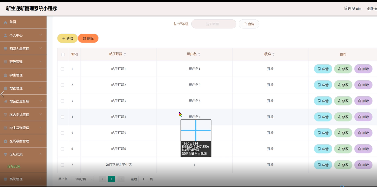
Task: Sort the table by 帖子标题 column
Action: 125,54
